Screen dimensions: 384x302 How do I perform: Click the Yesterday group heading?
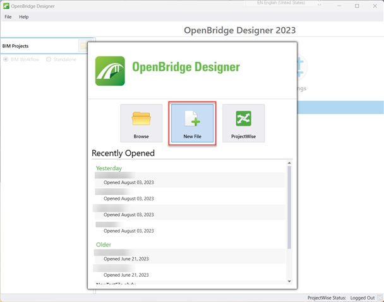coord(109,168)
